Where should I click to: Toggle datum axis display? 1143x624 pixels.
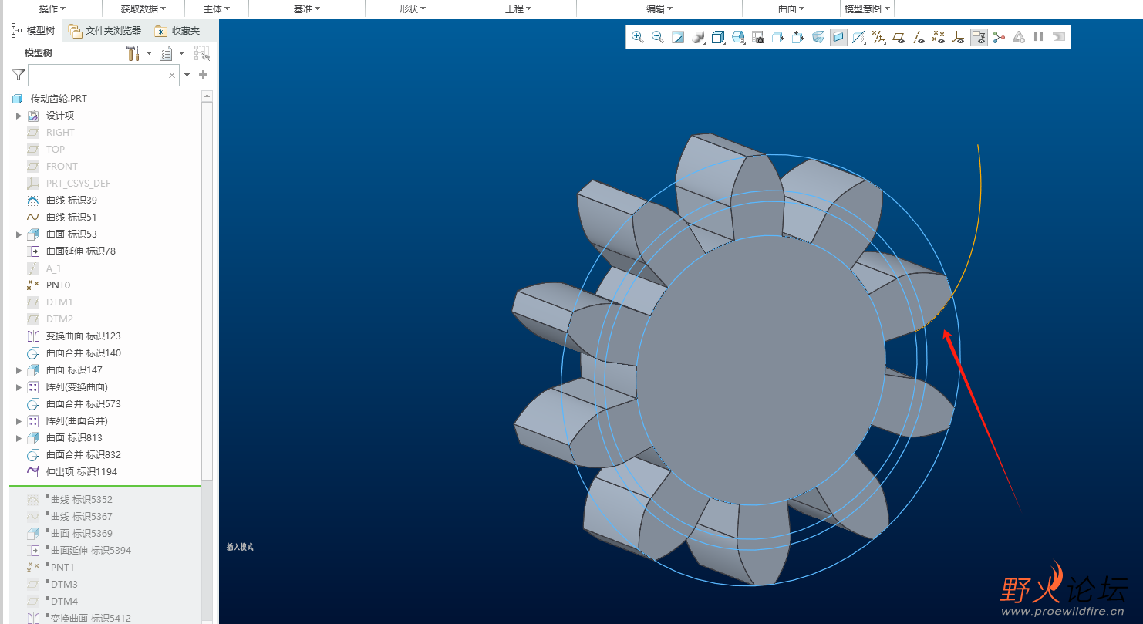[919, 37]
